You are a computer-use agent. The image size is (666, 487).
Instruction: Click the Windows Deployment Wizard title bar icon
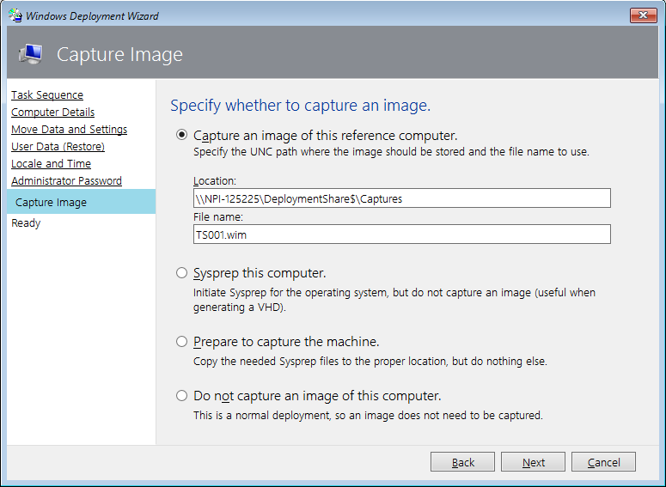(15, 15)
